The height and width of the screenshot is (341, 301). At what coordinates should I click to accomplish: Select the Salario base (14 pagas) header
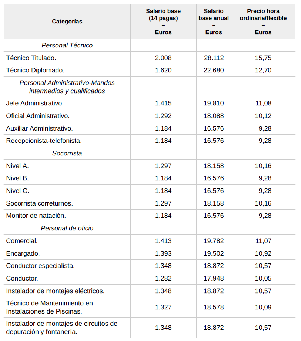[x=163, y=22]
